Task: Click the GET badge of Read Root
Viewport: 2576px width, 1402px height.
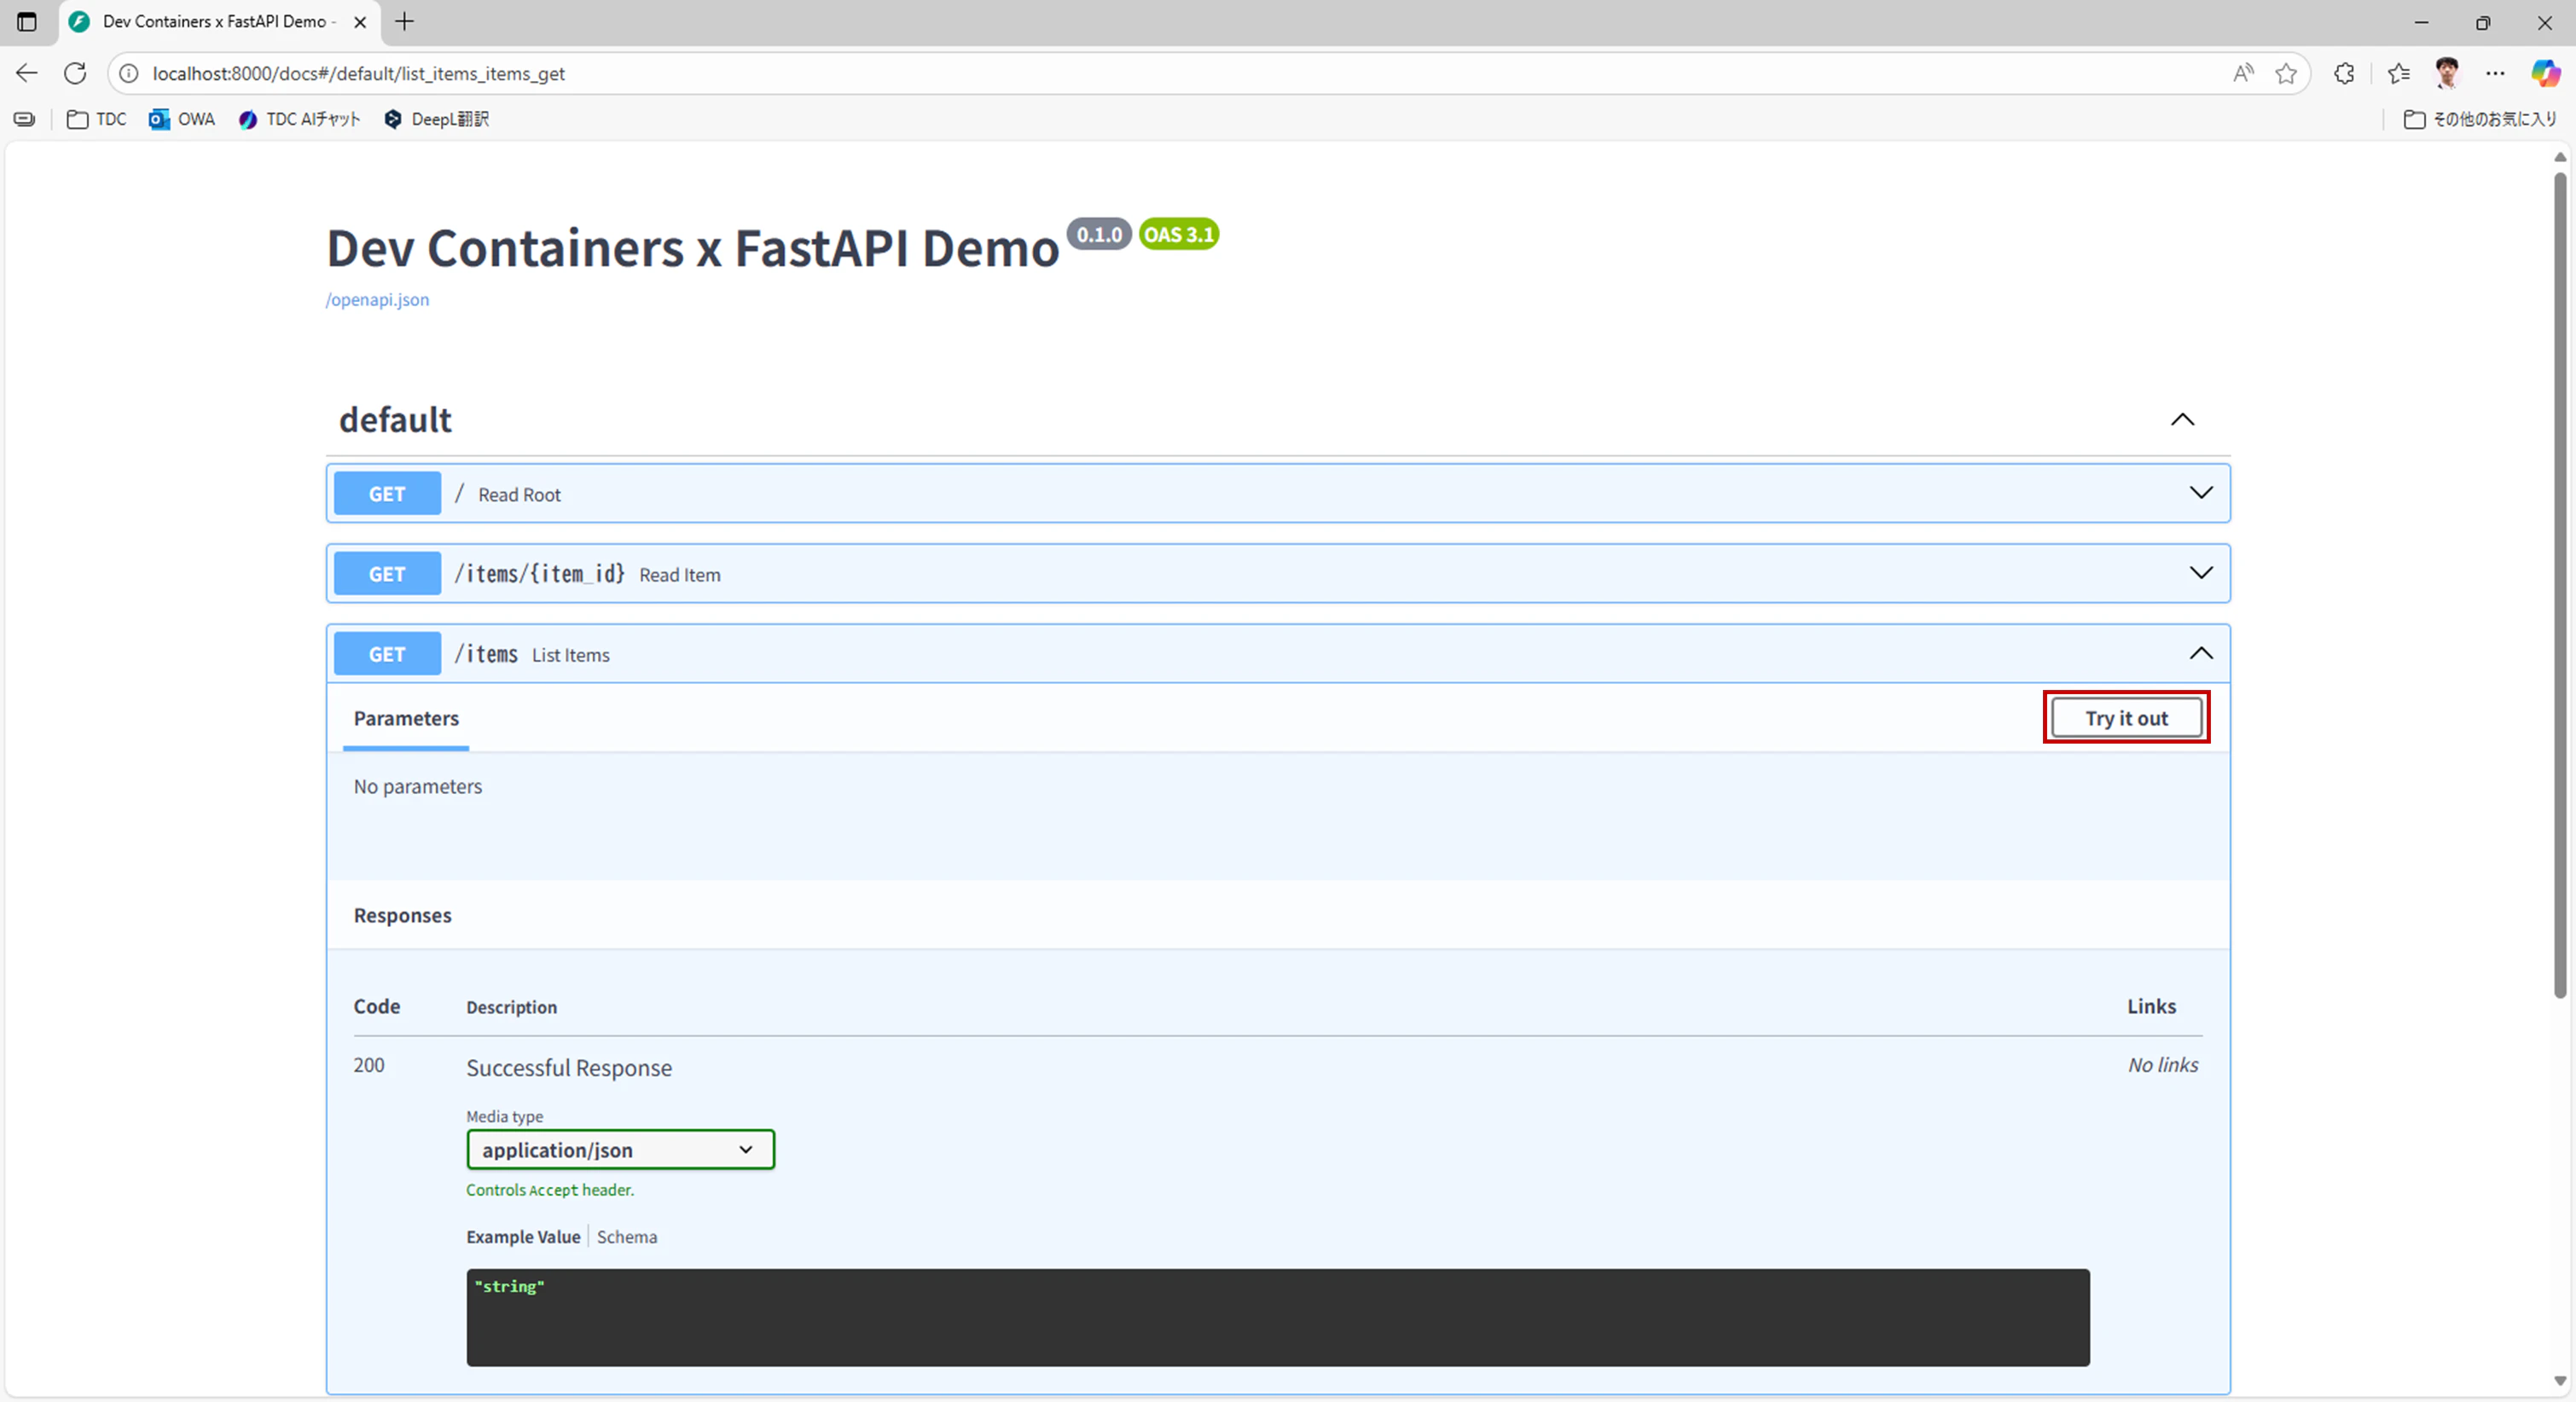Action: [x=387, y=493]
